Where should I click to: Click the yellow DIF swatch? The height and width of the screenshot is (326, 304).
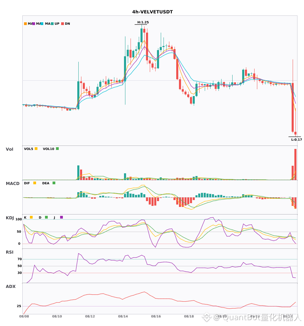click(35, 183)
